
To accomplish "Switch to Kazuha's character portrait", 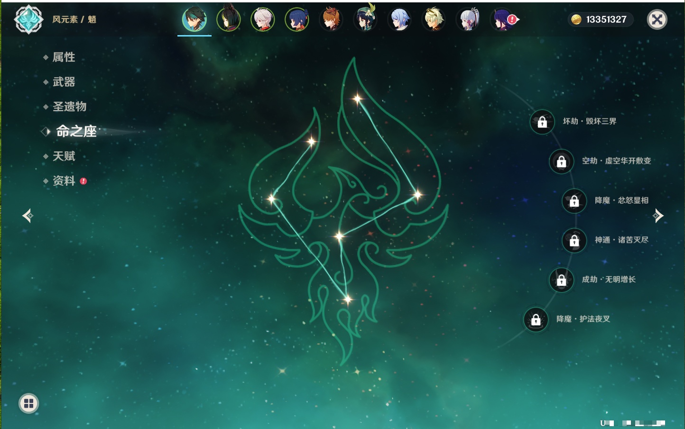I will tap(262, 19).
